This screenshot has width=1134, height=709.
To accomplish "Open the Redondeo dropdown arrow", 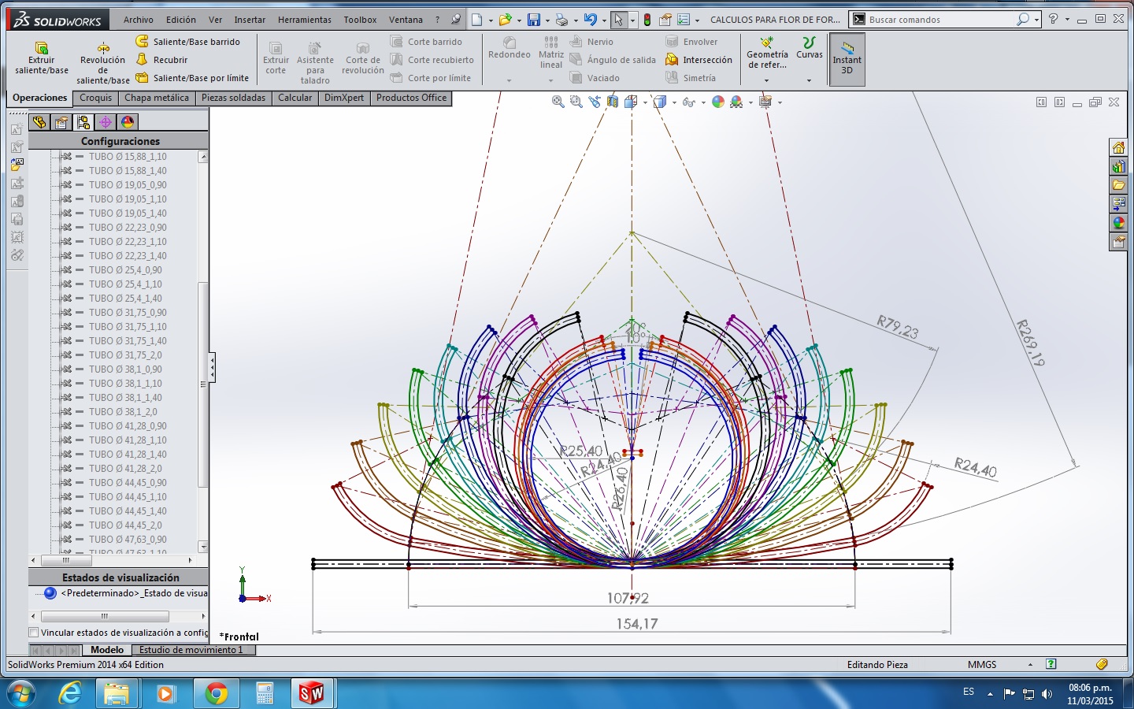I will (x=509, y=80).
